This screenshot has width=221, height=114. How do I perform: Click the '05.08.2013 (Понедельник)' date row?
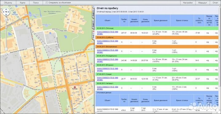[157, 56]
